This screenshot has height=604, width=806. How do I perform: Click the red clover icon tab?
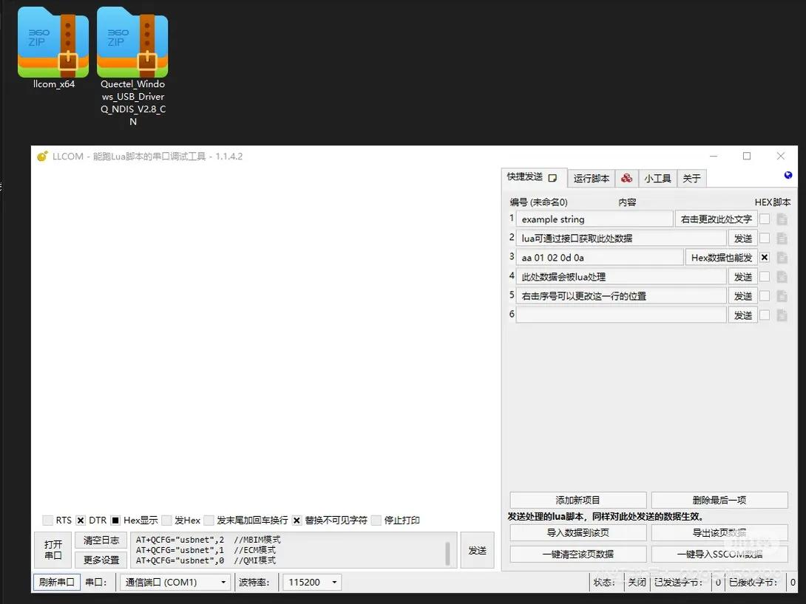626,178
